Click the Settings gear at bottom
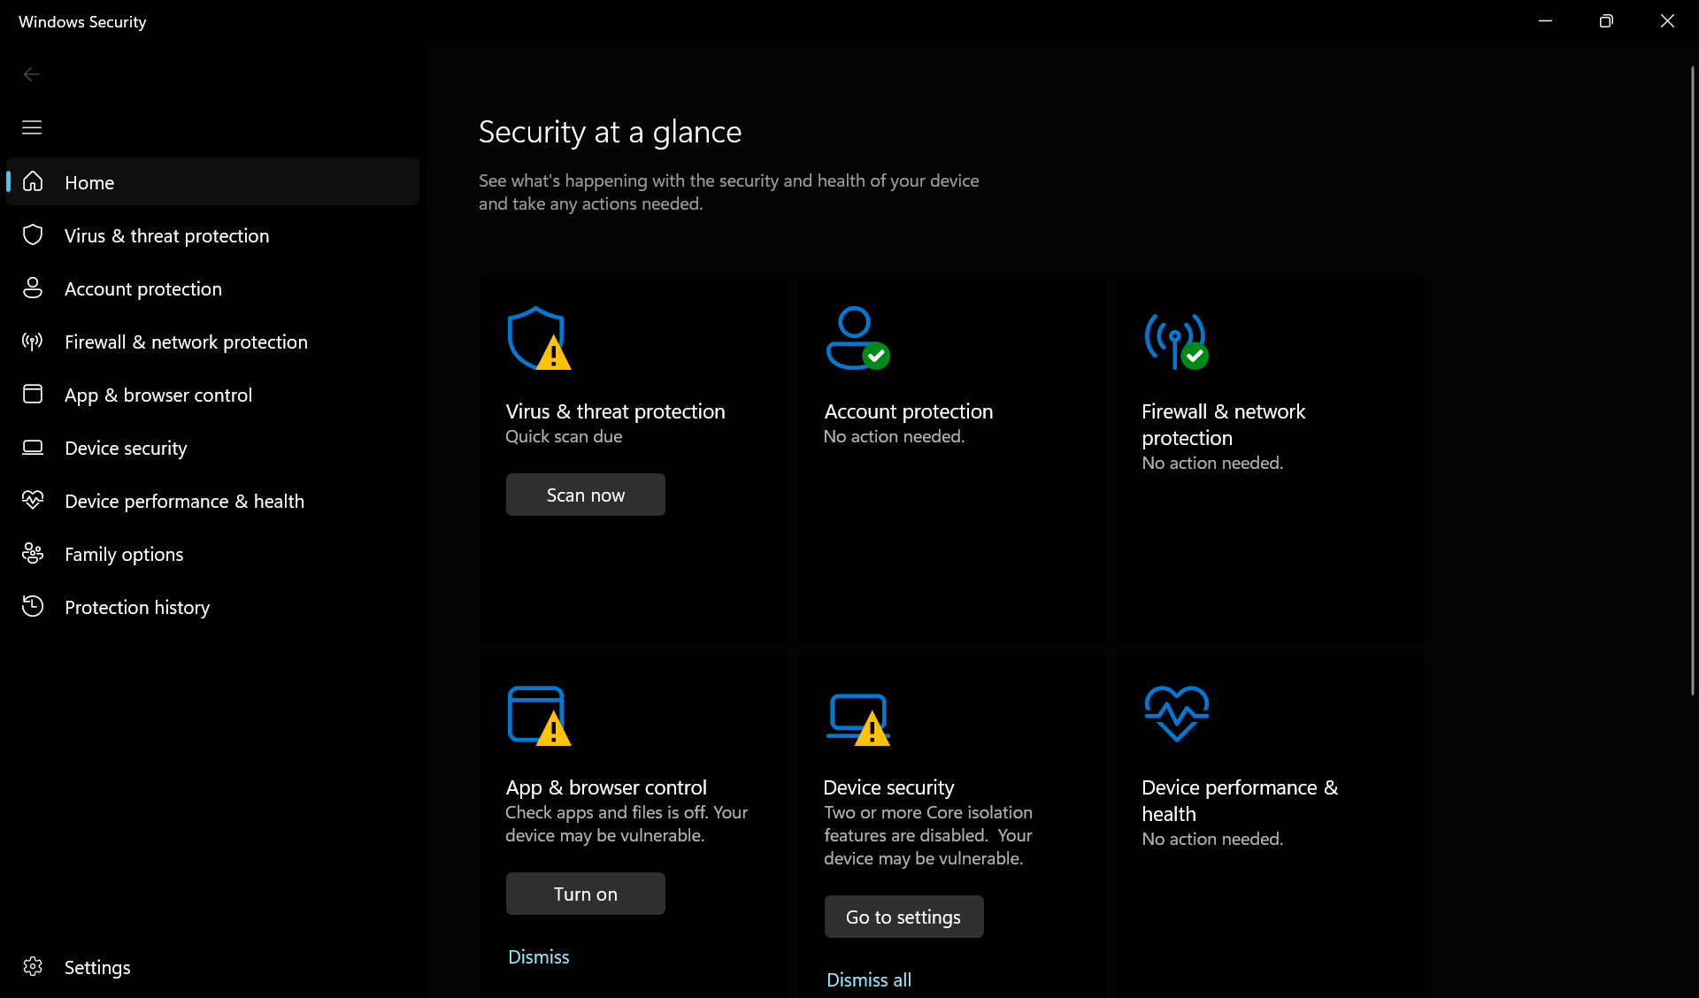This screenshot has width=1699, height=998. tap(33, 967)
